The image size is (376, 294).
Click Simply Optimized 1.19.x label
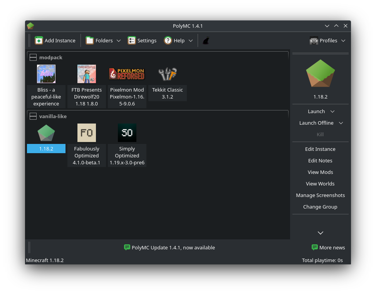coord(127,155)
